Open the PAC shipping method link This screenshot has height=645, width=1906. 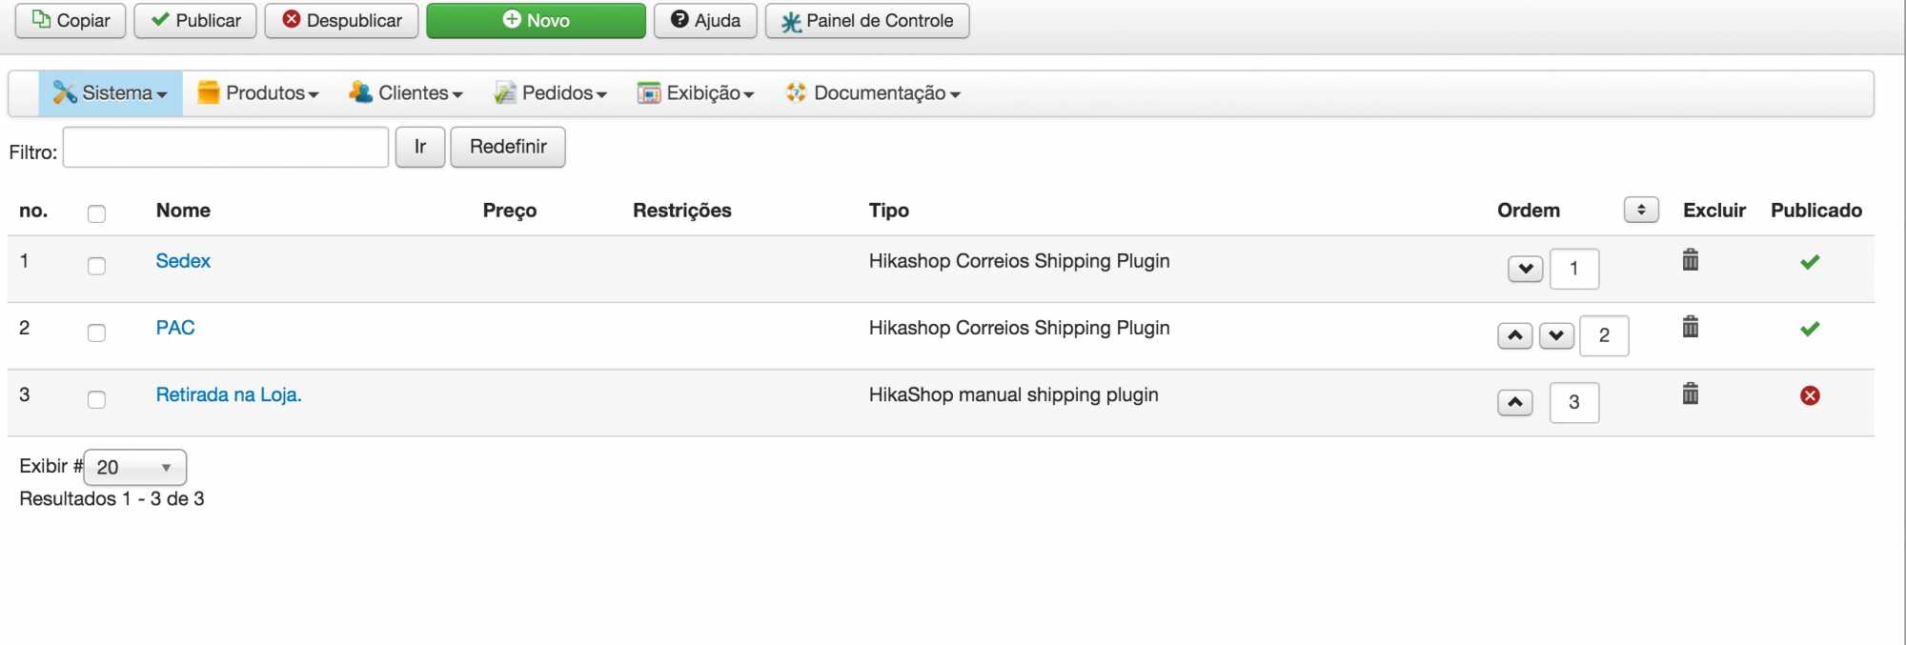click(x=175, y=328)
